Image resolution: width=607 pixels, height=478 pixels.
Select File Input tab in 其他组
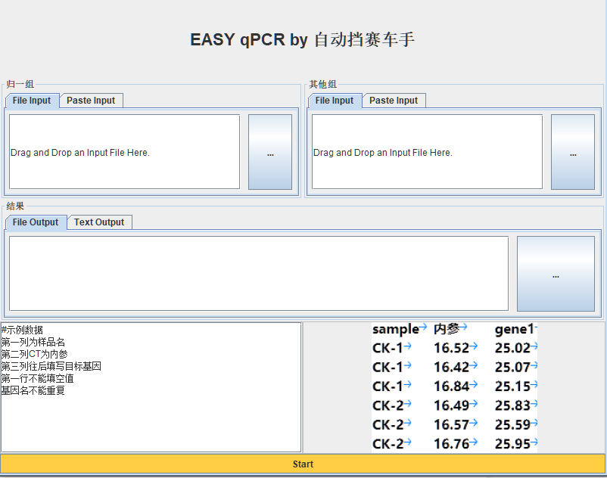tap(335, 101)
